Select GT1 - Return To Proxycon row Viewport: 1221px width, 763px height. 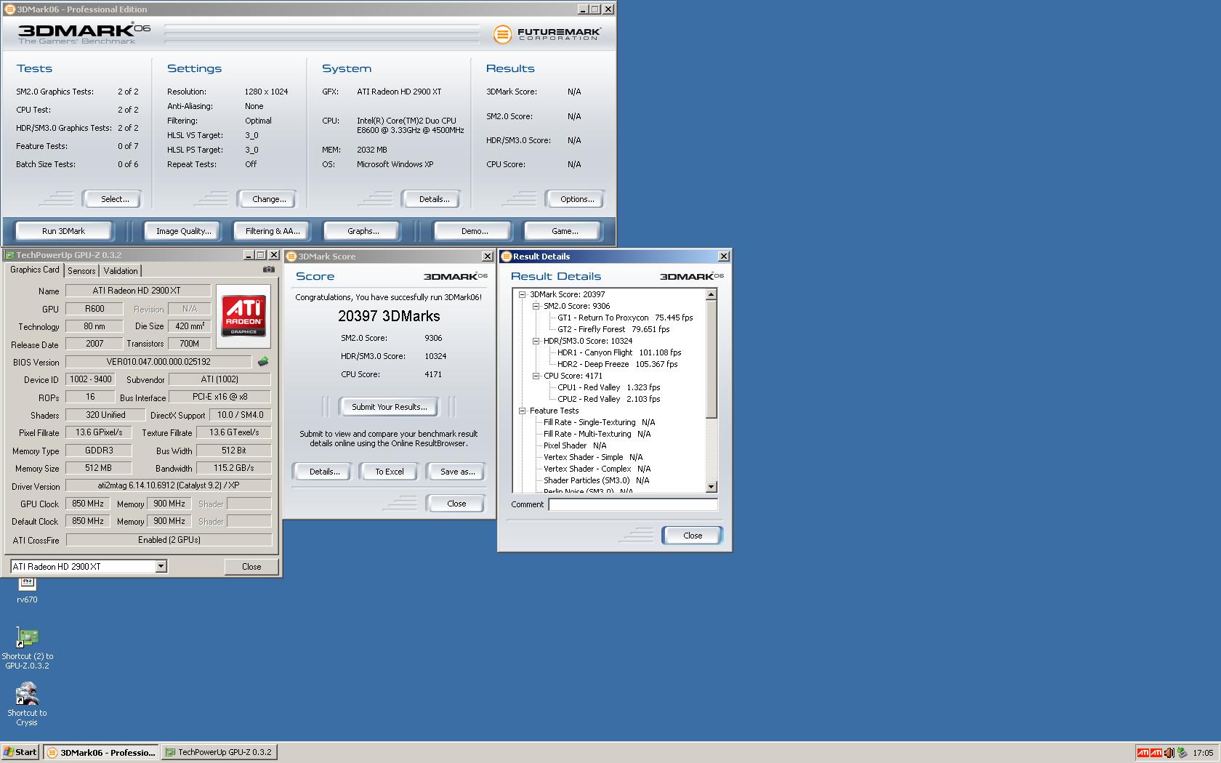tap(625, 318)
